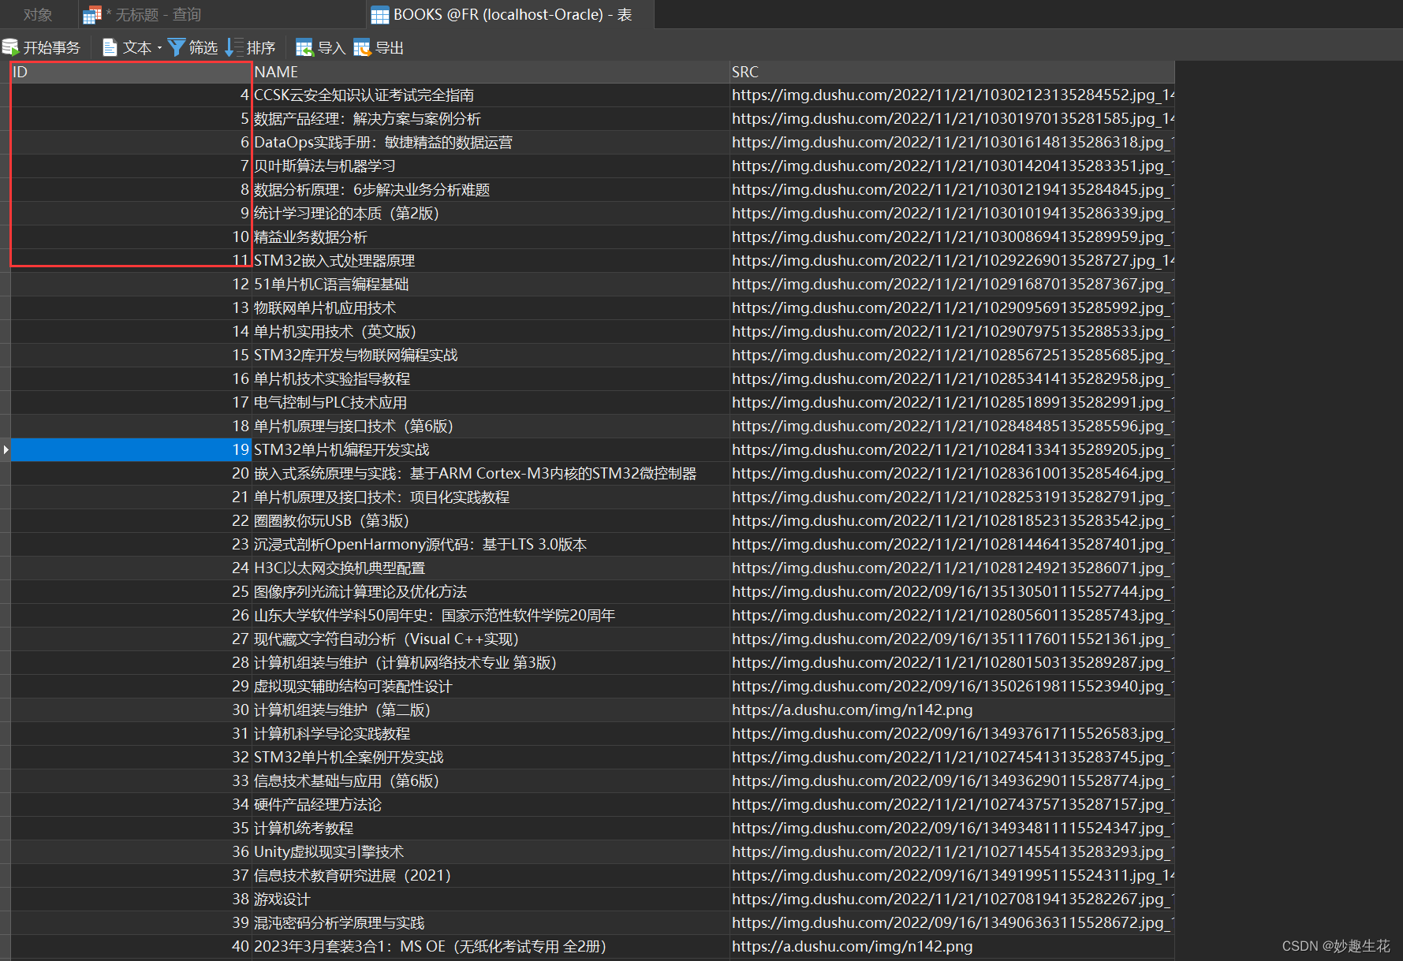Click the Export (导出) icon
1403x961 pixels.
pyautogui.click(x=362, y=47)
